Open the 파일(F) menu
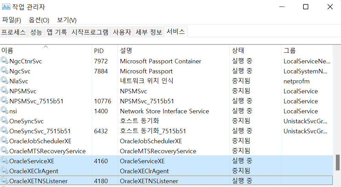 coord(11,20)
